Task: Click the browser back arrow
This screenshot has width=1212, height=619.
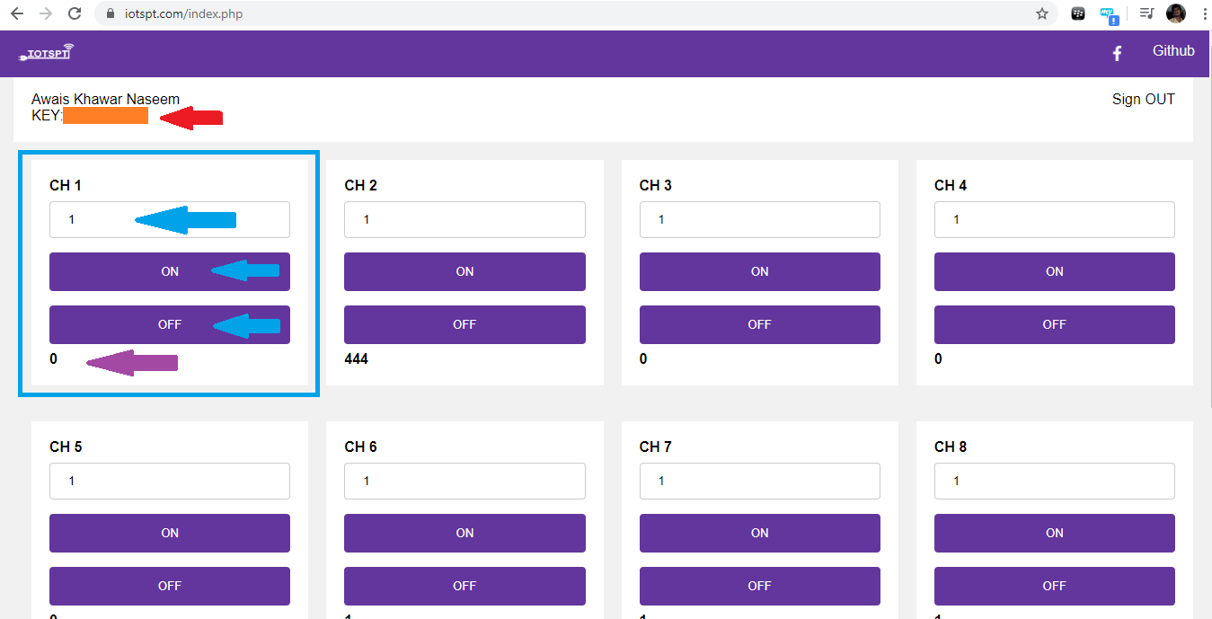Action: pos(17,13)
